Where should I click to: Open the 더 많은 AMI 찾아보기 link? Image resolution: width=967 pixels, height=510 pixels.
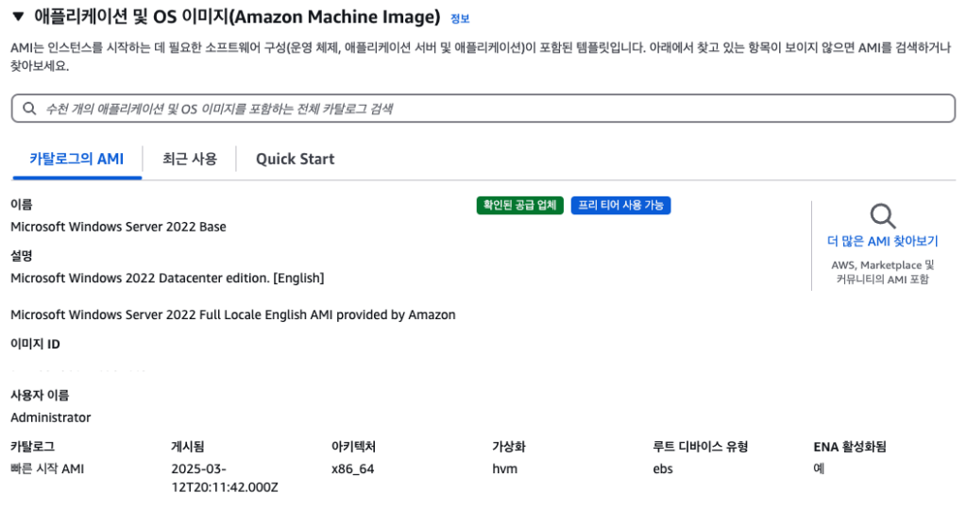point(883,241)
